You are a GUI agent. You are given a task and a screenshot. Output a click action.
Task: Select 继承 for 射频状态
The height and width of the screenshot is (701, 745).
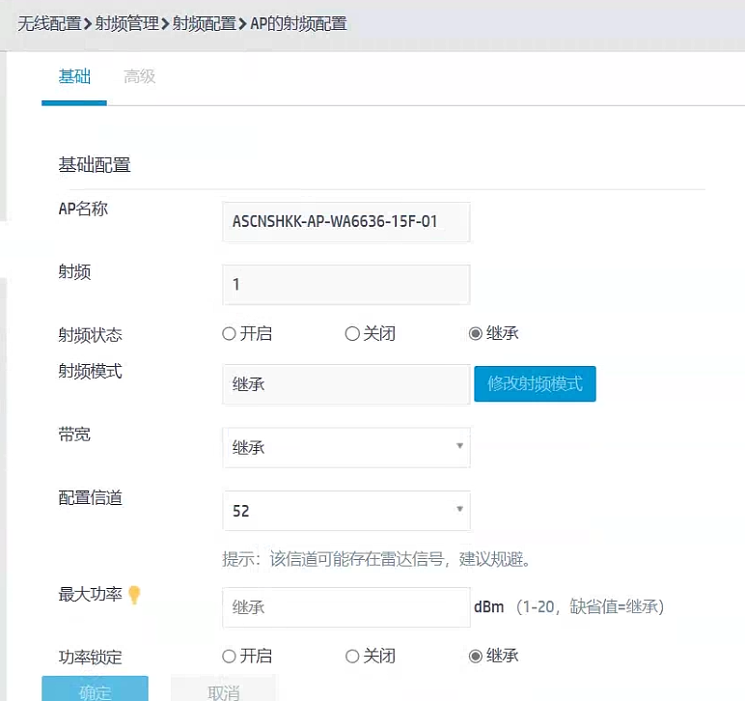[x=476, y=334]
